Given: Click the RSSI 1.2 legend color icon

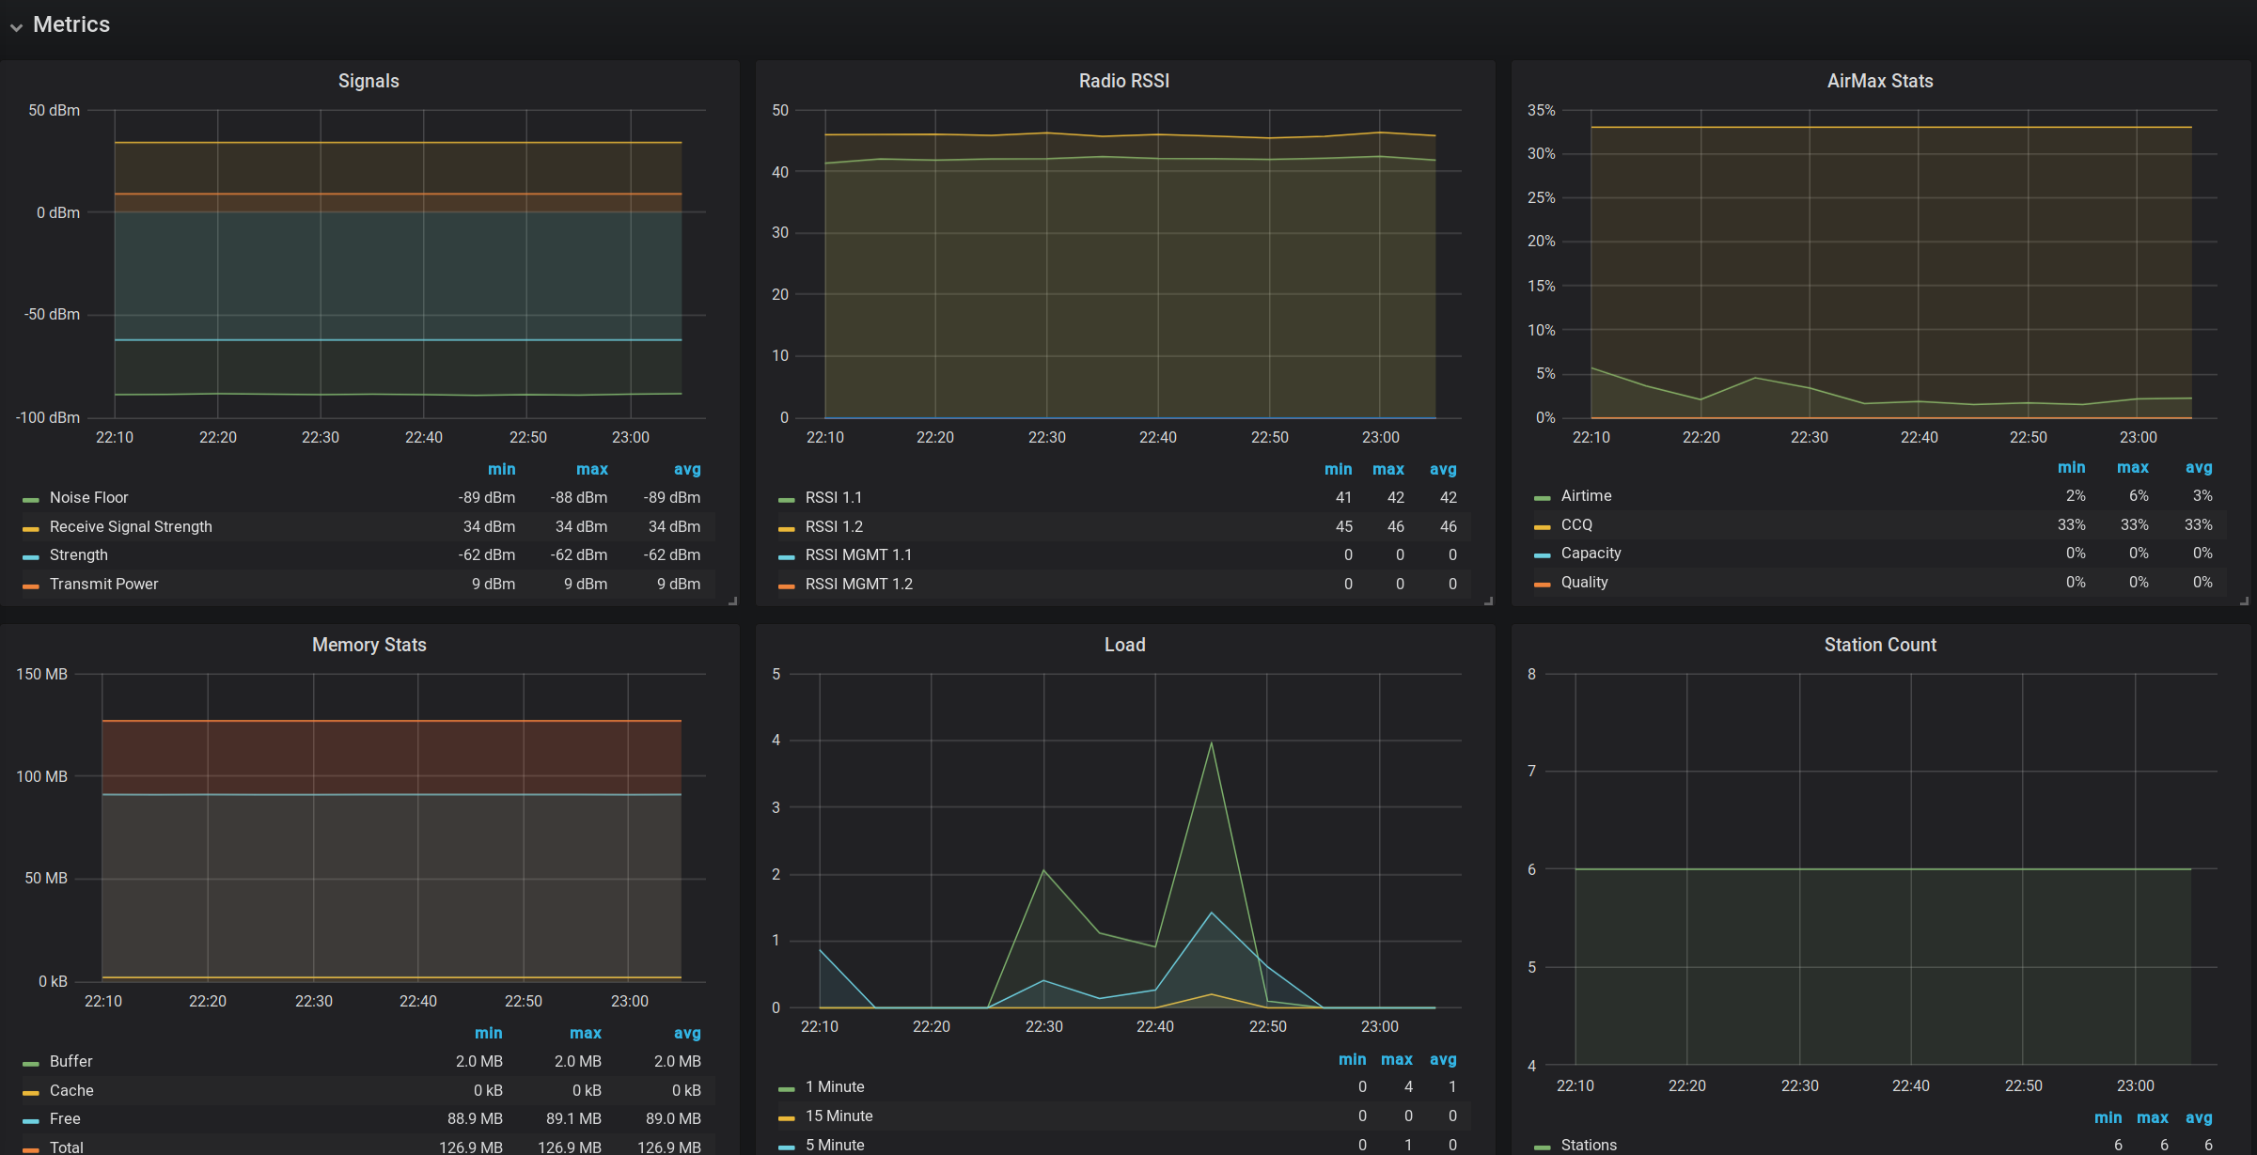Looking at the screenshot, I should coord(787,528).
